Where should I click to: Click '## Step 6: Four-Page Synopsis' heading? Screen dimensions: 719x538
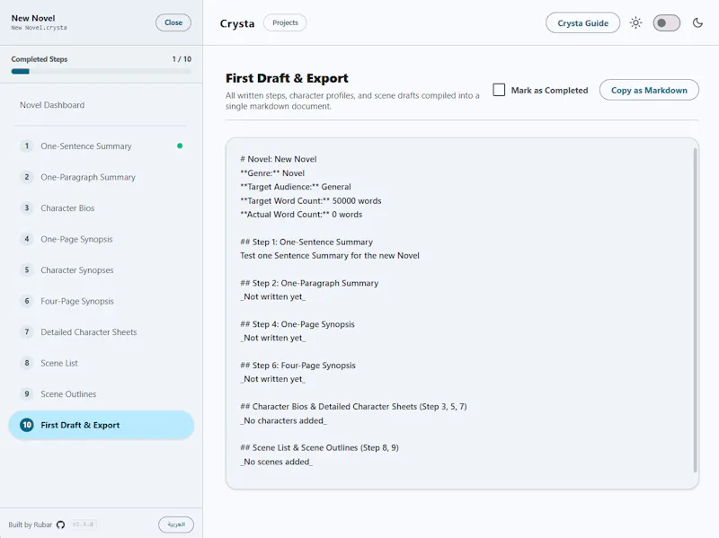[298, 366]
